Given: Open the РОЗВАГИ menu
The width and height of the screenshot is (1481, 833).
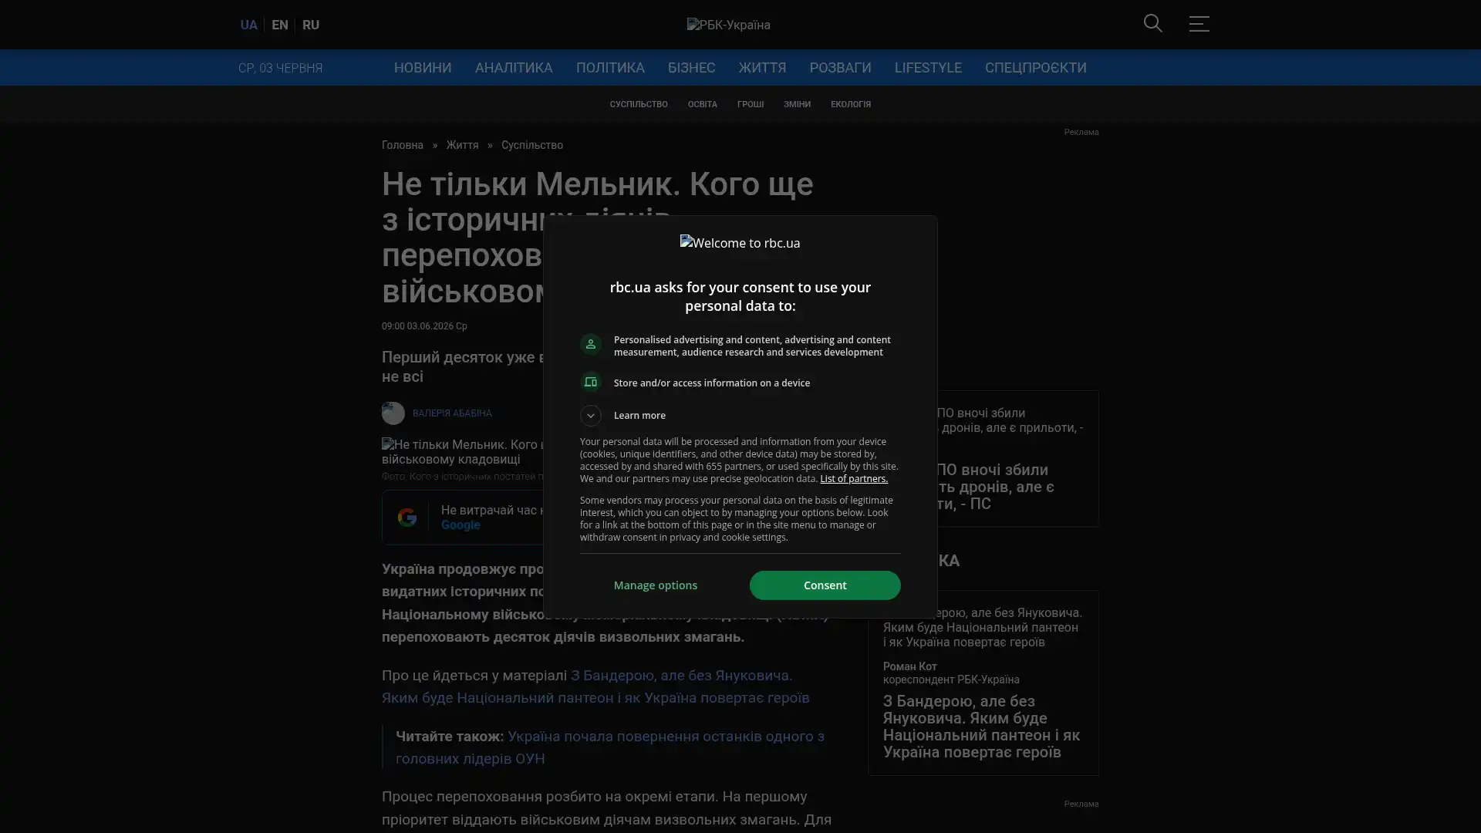Looking at the screenshot, I should pyautogui.click(x=840, y=68).
